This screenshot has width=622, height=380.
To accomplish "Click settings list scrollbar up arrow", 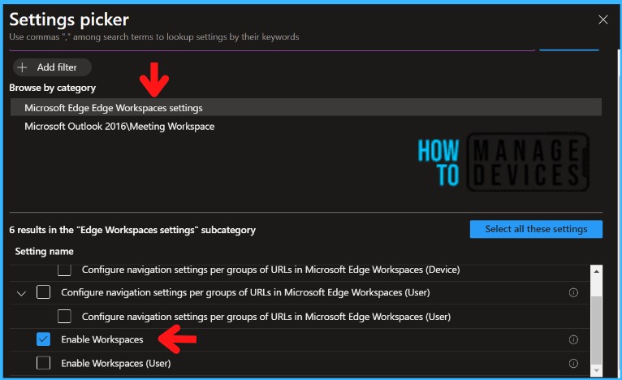I will coord(596,271).
